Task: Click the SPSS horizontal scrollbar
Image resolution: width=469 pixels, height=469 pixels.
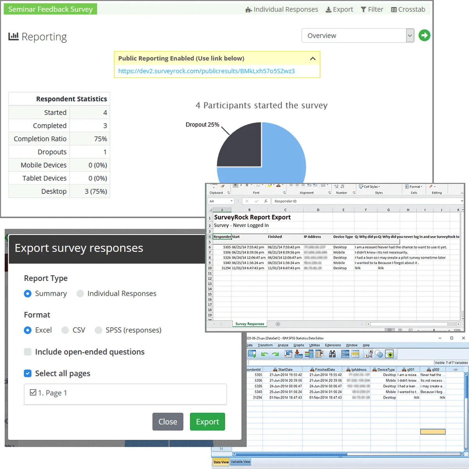Action: [348, 454]
